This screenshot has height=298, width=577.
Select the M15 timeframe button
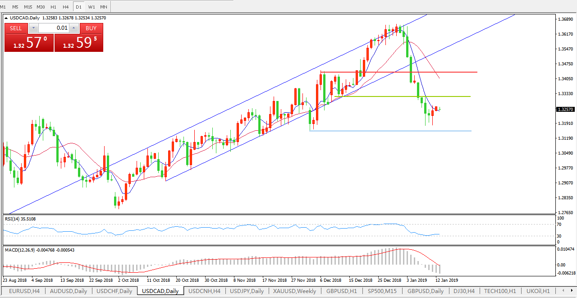pos(28,7)
